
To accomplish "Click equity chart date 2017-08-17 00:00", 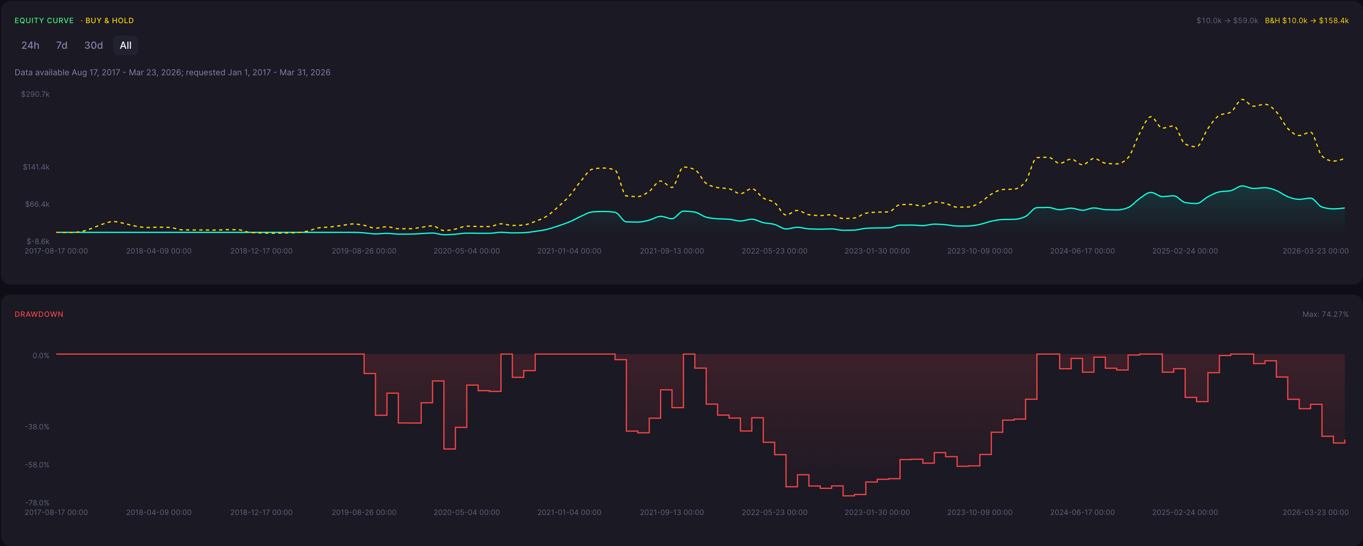I will tap(56, 251).
